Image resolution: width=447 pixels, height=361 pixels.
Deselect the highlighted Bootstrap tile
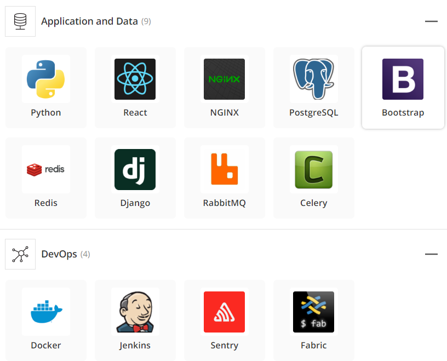click(x=403, y=87)
